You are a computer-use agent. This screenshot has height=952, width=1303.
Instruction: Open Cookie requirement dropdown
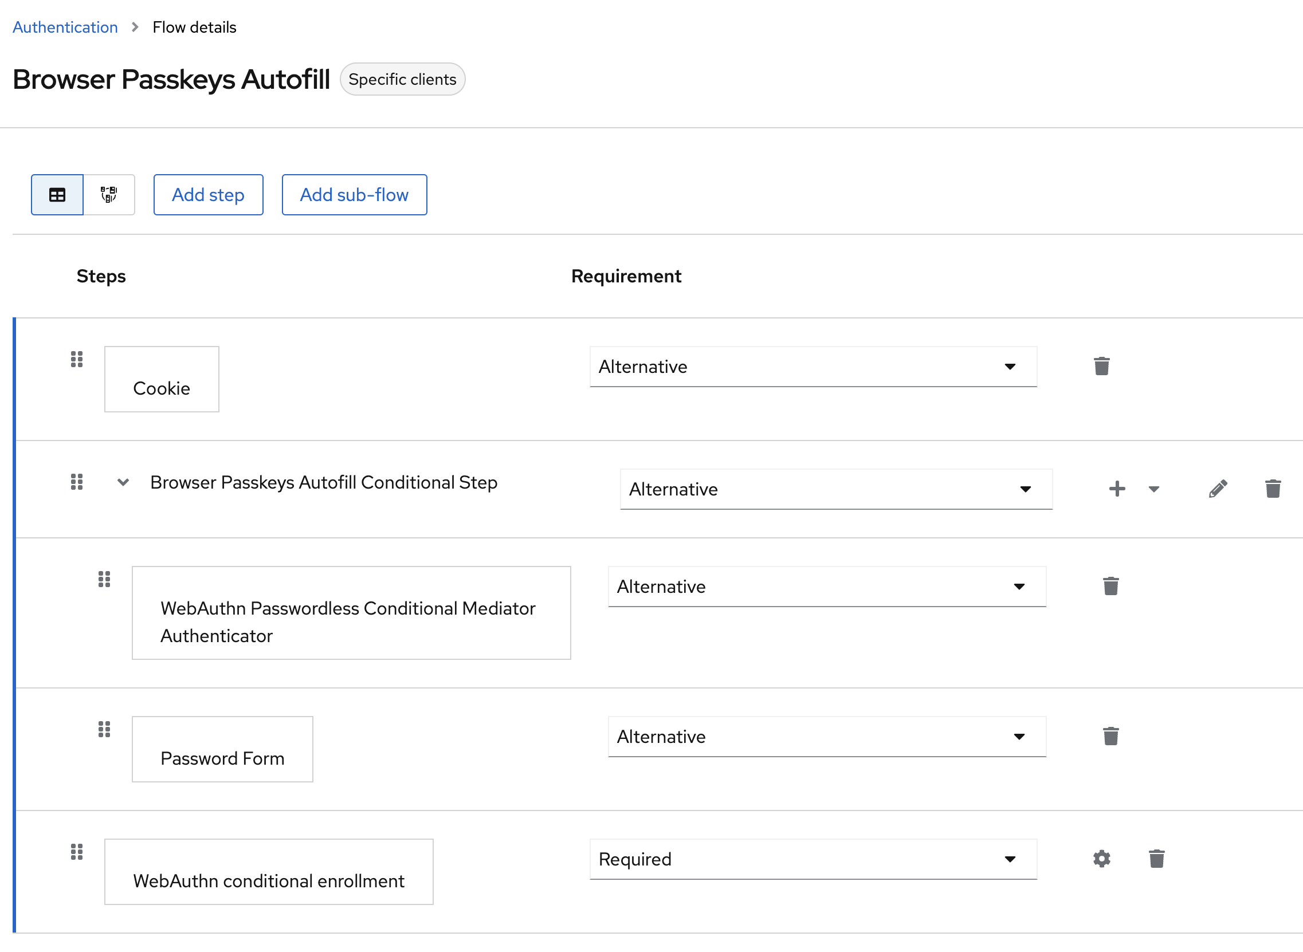point(813,367)
